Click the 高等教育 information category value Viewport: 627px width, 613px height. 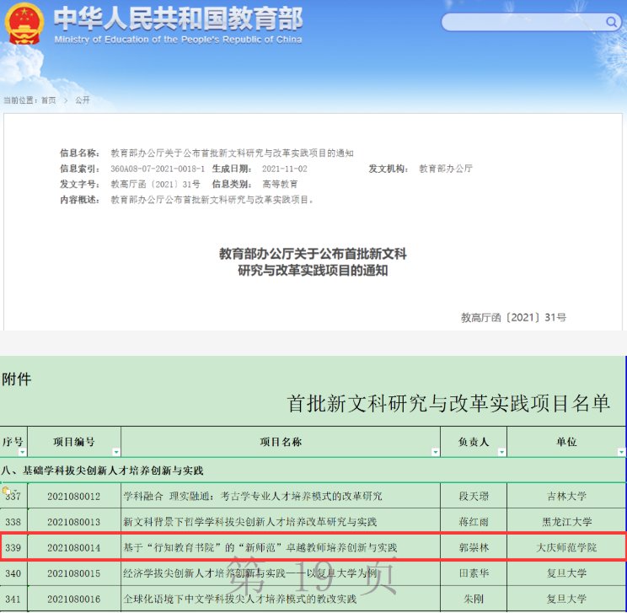(x=280, y=184)
